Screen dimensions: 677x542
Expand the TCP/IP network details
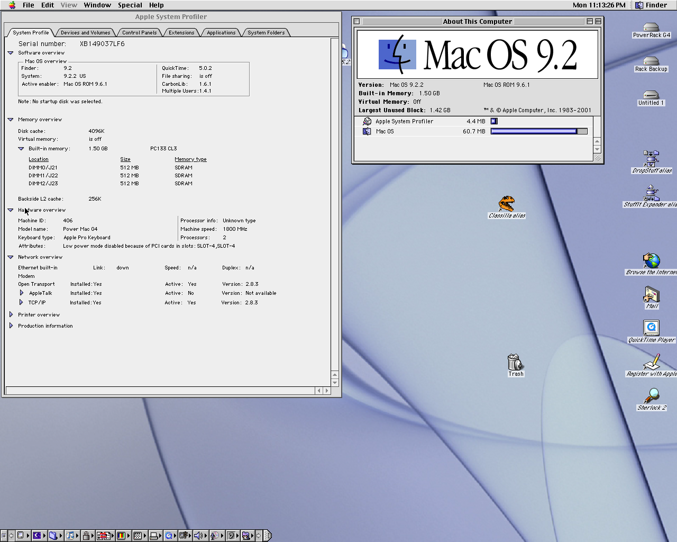[x=21, y=302]
